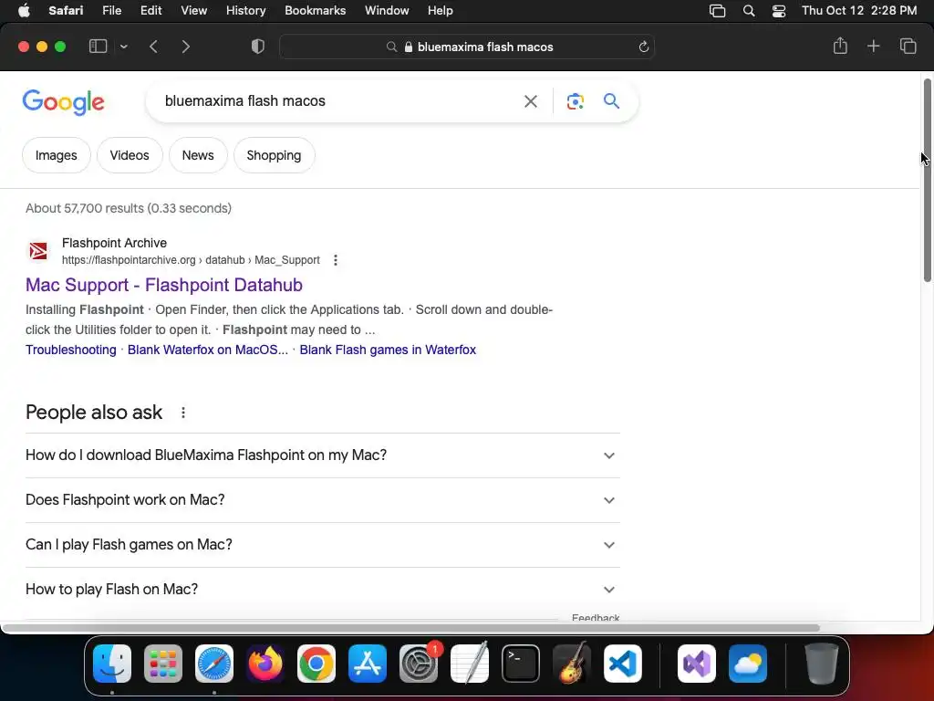
Task: Open Finder from the Dock
Action: click(x=112, y=664)
